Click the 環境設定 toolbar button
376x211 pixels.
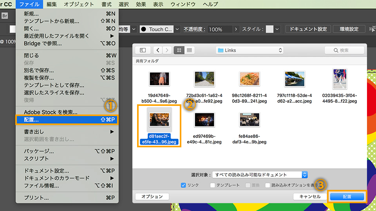click(x=349, y=29)
